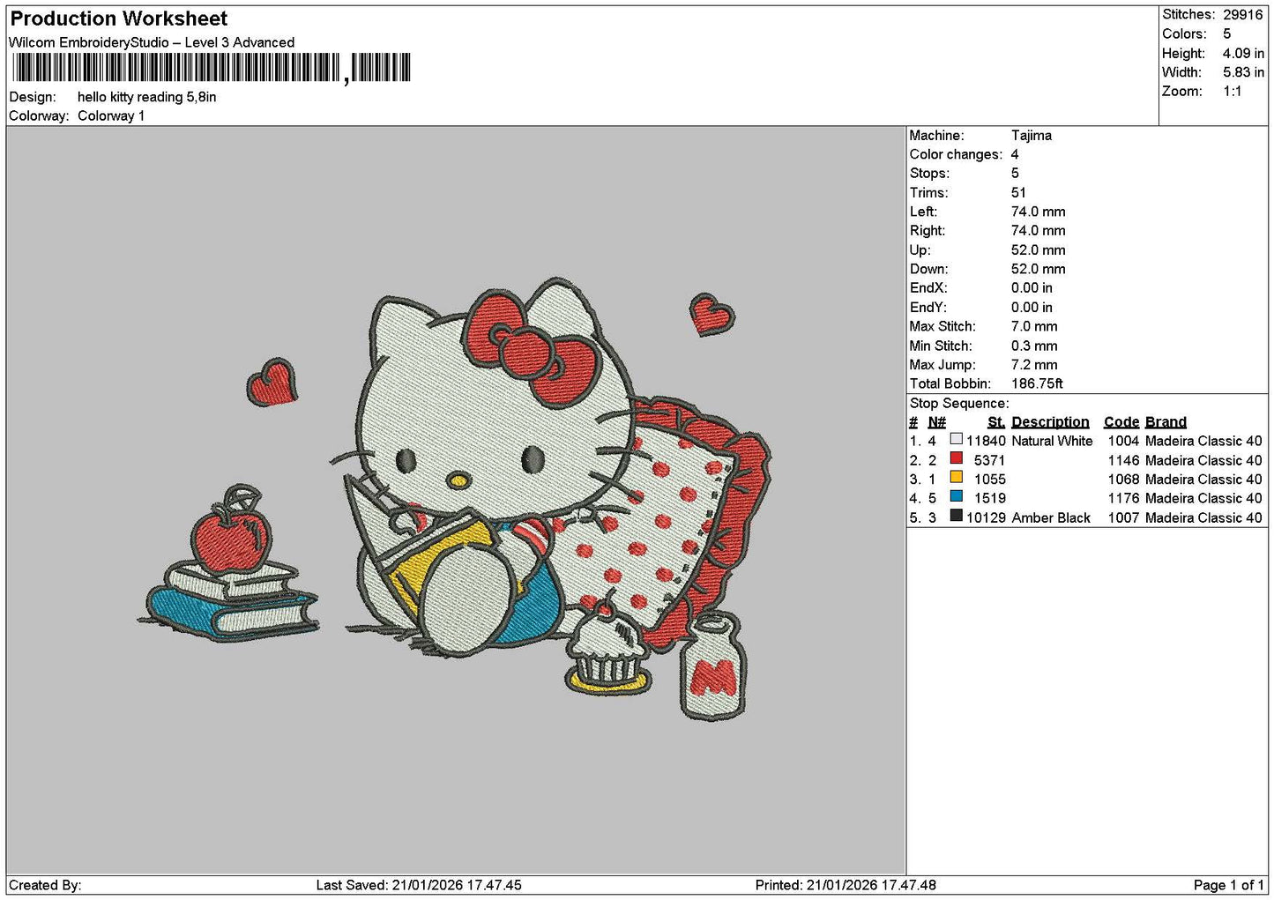This screenshot has height=900, width=1274.
Task: Click the Up value 52.0 mm
Action: click(x=1038, y=250)
